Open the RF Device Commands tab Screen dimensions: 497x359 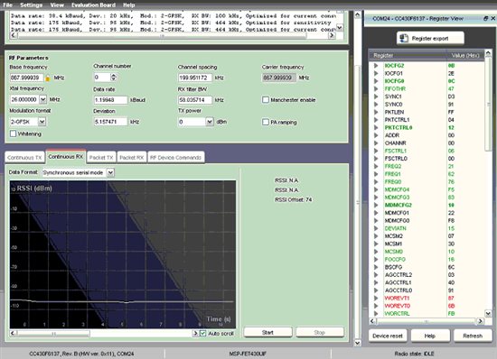[176, 158]
